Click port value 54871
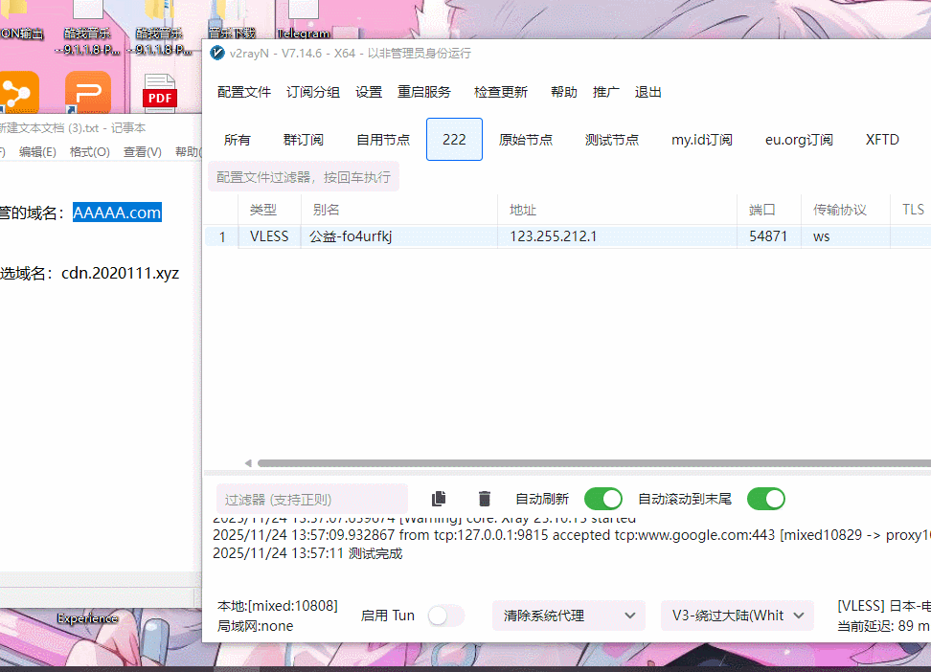 point(768,236)
